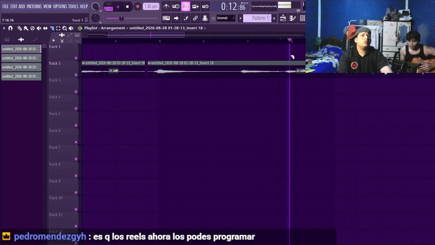Toggle loop recording icon

(205, 6)
